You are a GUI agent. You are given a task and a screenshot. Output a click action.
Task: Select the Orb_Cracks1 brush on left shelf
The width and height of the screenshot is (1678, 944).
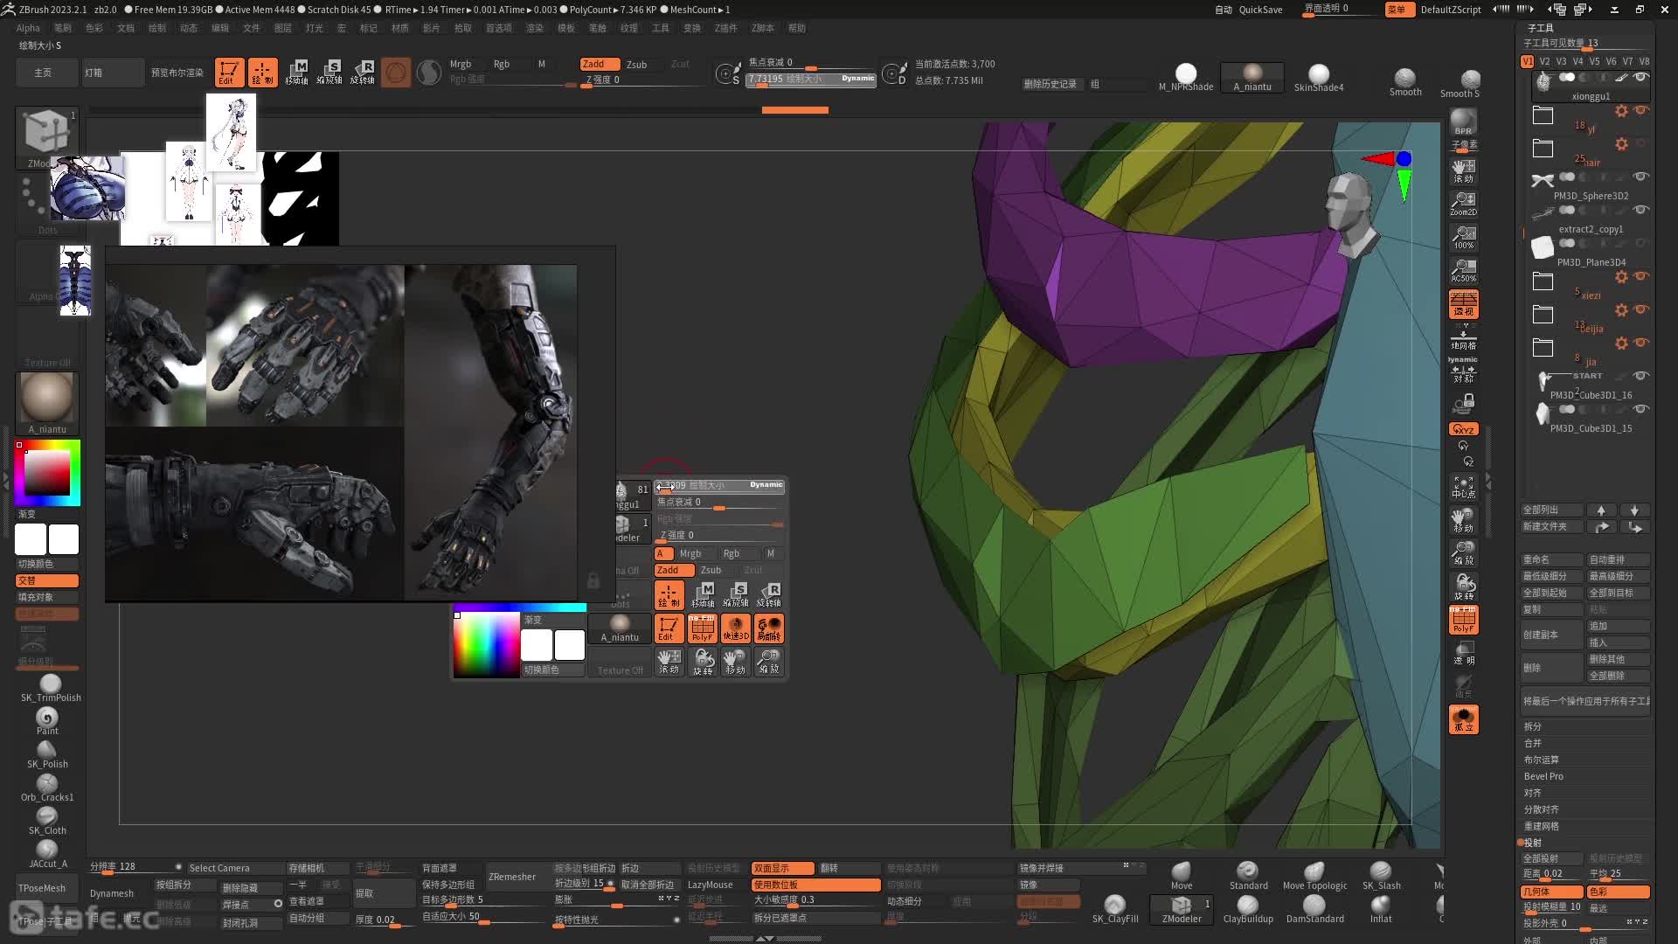(47, 788)
